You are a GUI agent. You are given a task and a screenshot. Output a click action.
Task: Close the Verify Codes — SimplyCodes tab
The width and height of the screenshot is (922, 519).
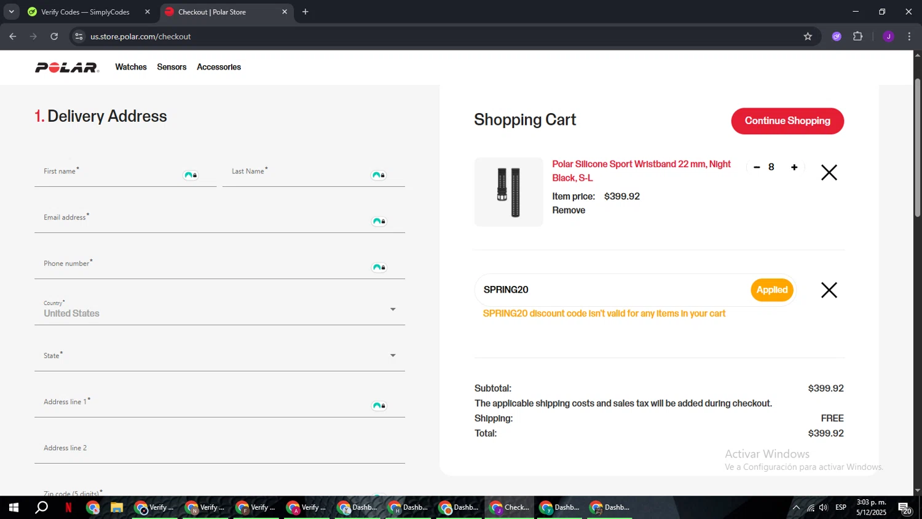148,12
